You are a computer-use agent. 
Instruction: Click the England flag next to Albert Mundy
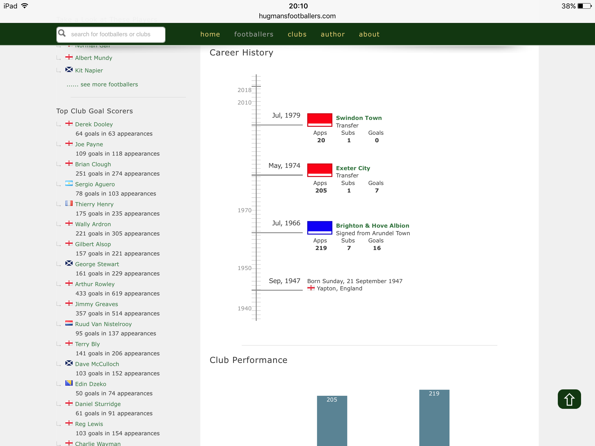[69, 57]
